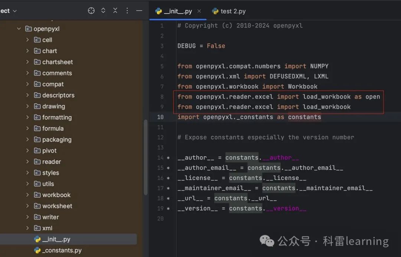Click 'openpyxl._constants' on line 10
401x257 pixels.
[238, 117]
